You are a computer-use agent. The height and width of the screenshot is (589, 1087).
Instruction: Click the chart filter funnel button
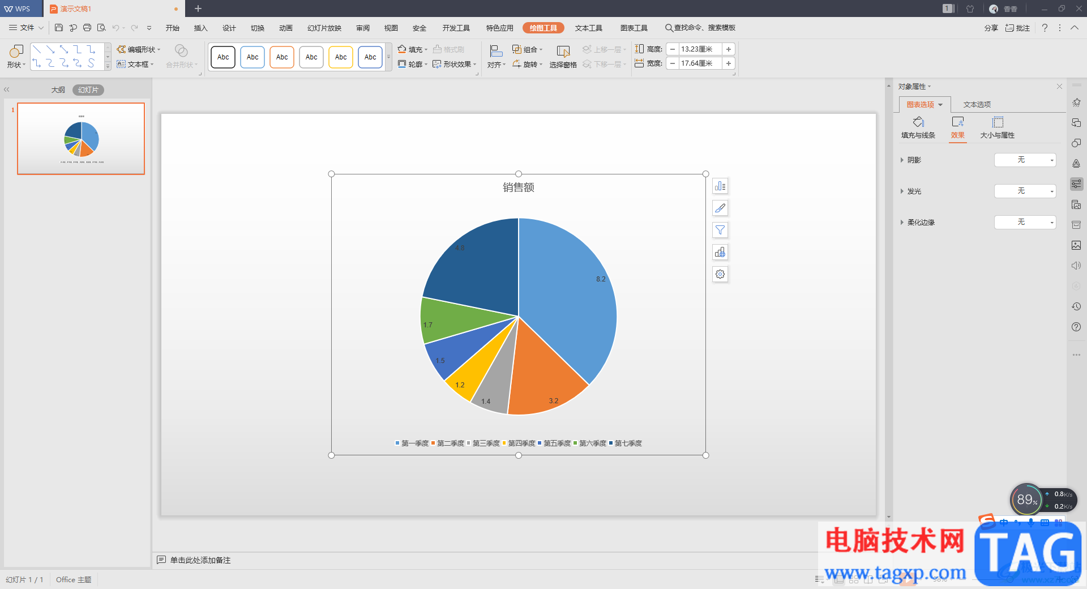pyautogui.click(x=720, y=230)
